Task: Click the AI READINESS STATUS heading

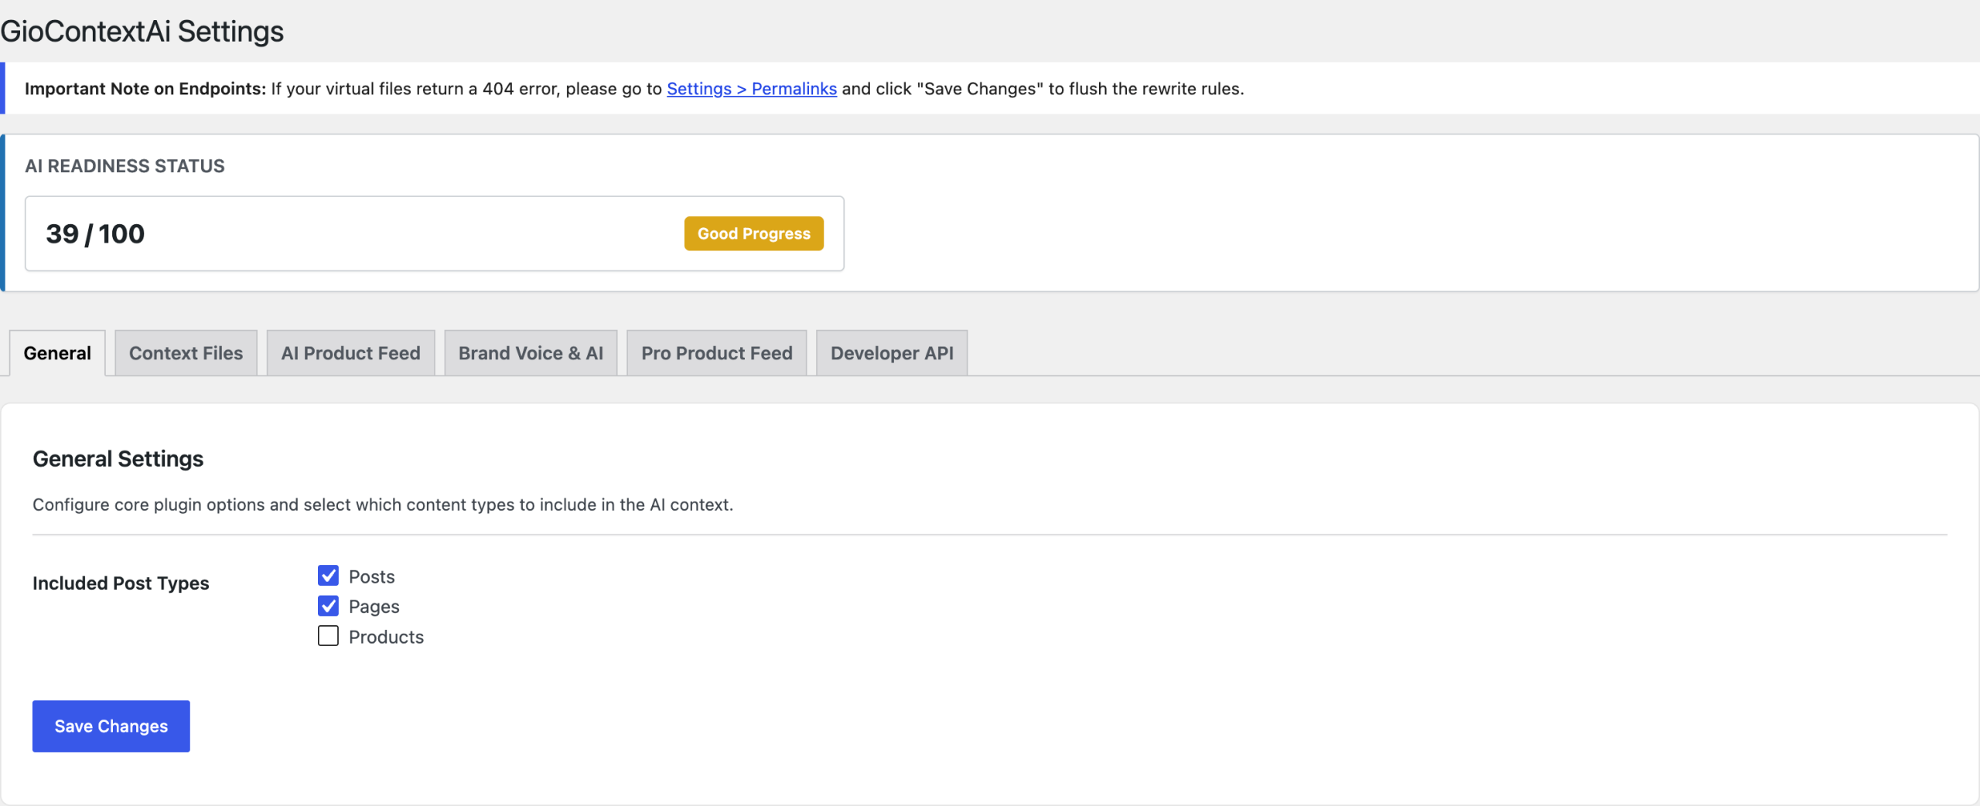Action: tap(125, 166)
